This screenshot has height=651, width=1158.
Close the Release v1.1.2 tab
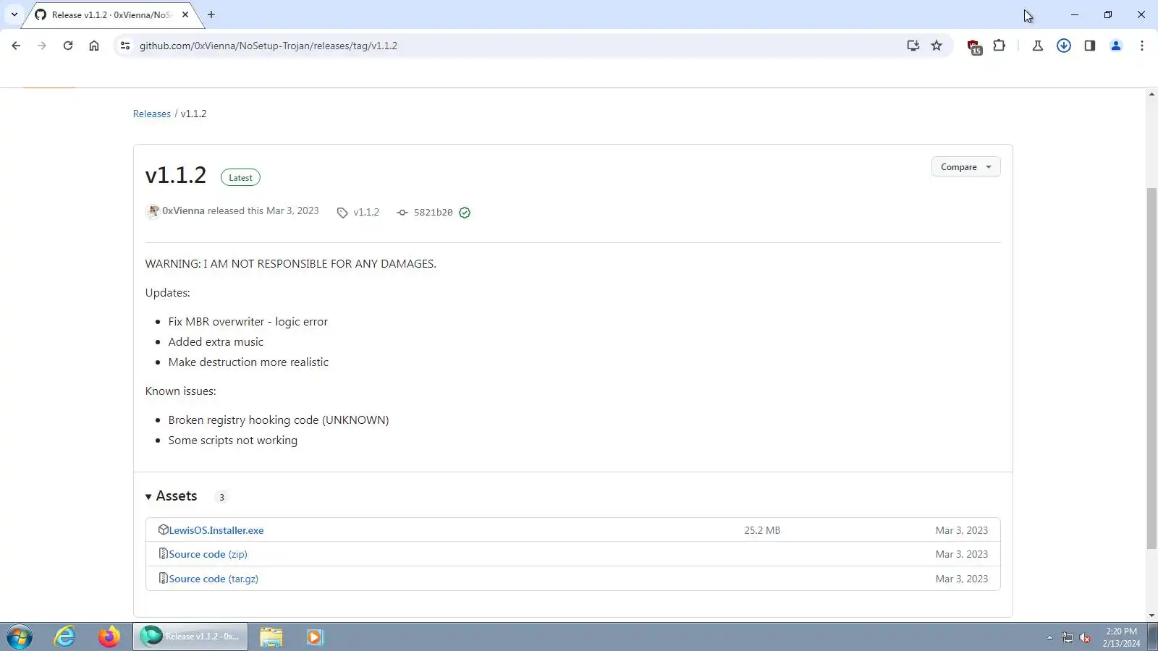[x=185, y=14]
